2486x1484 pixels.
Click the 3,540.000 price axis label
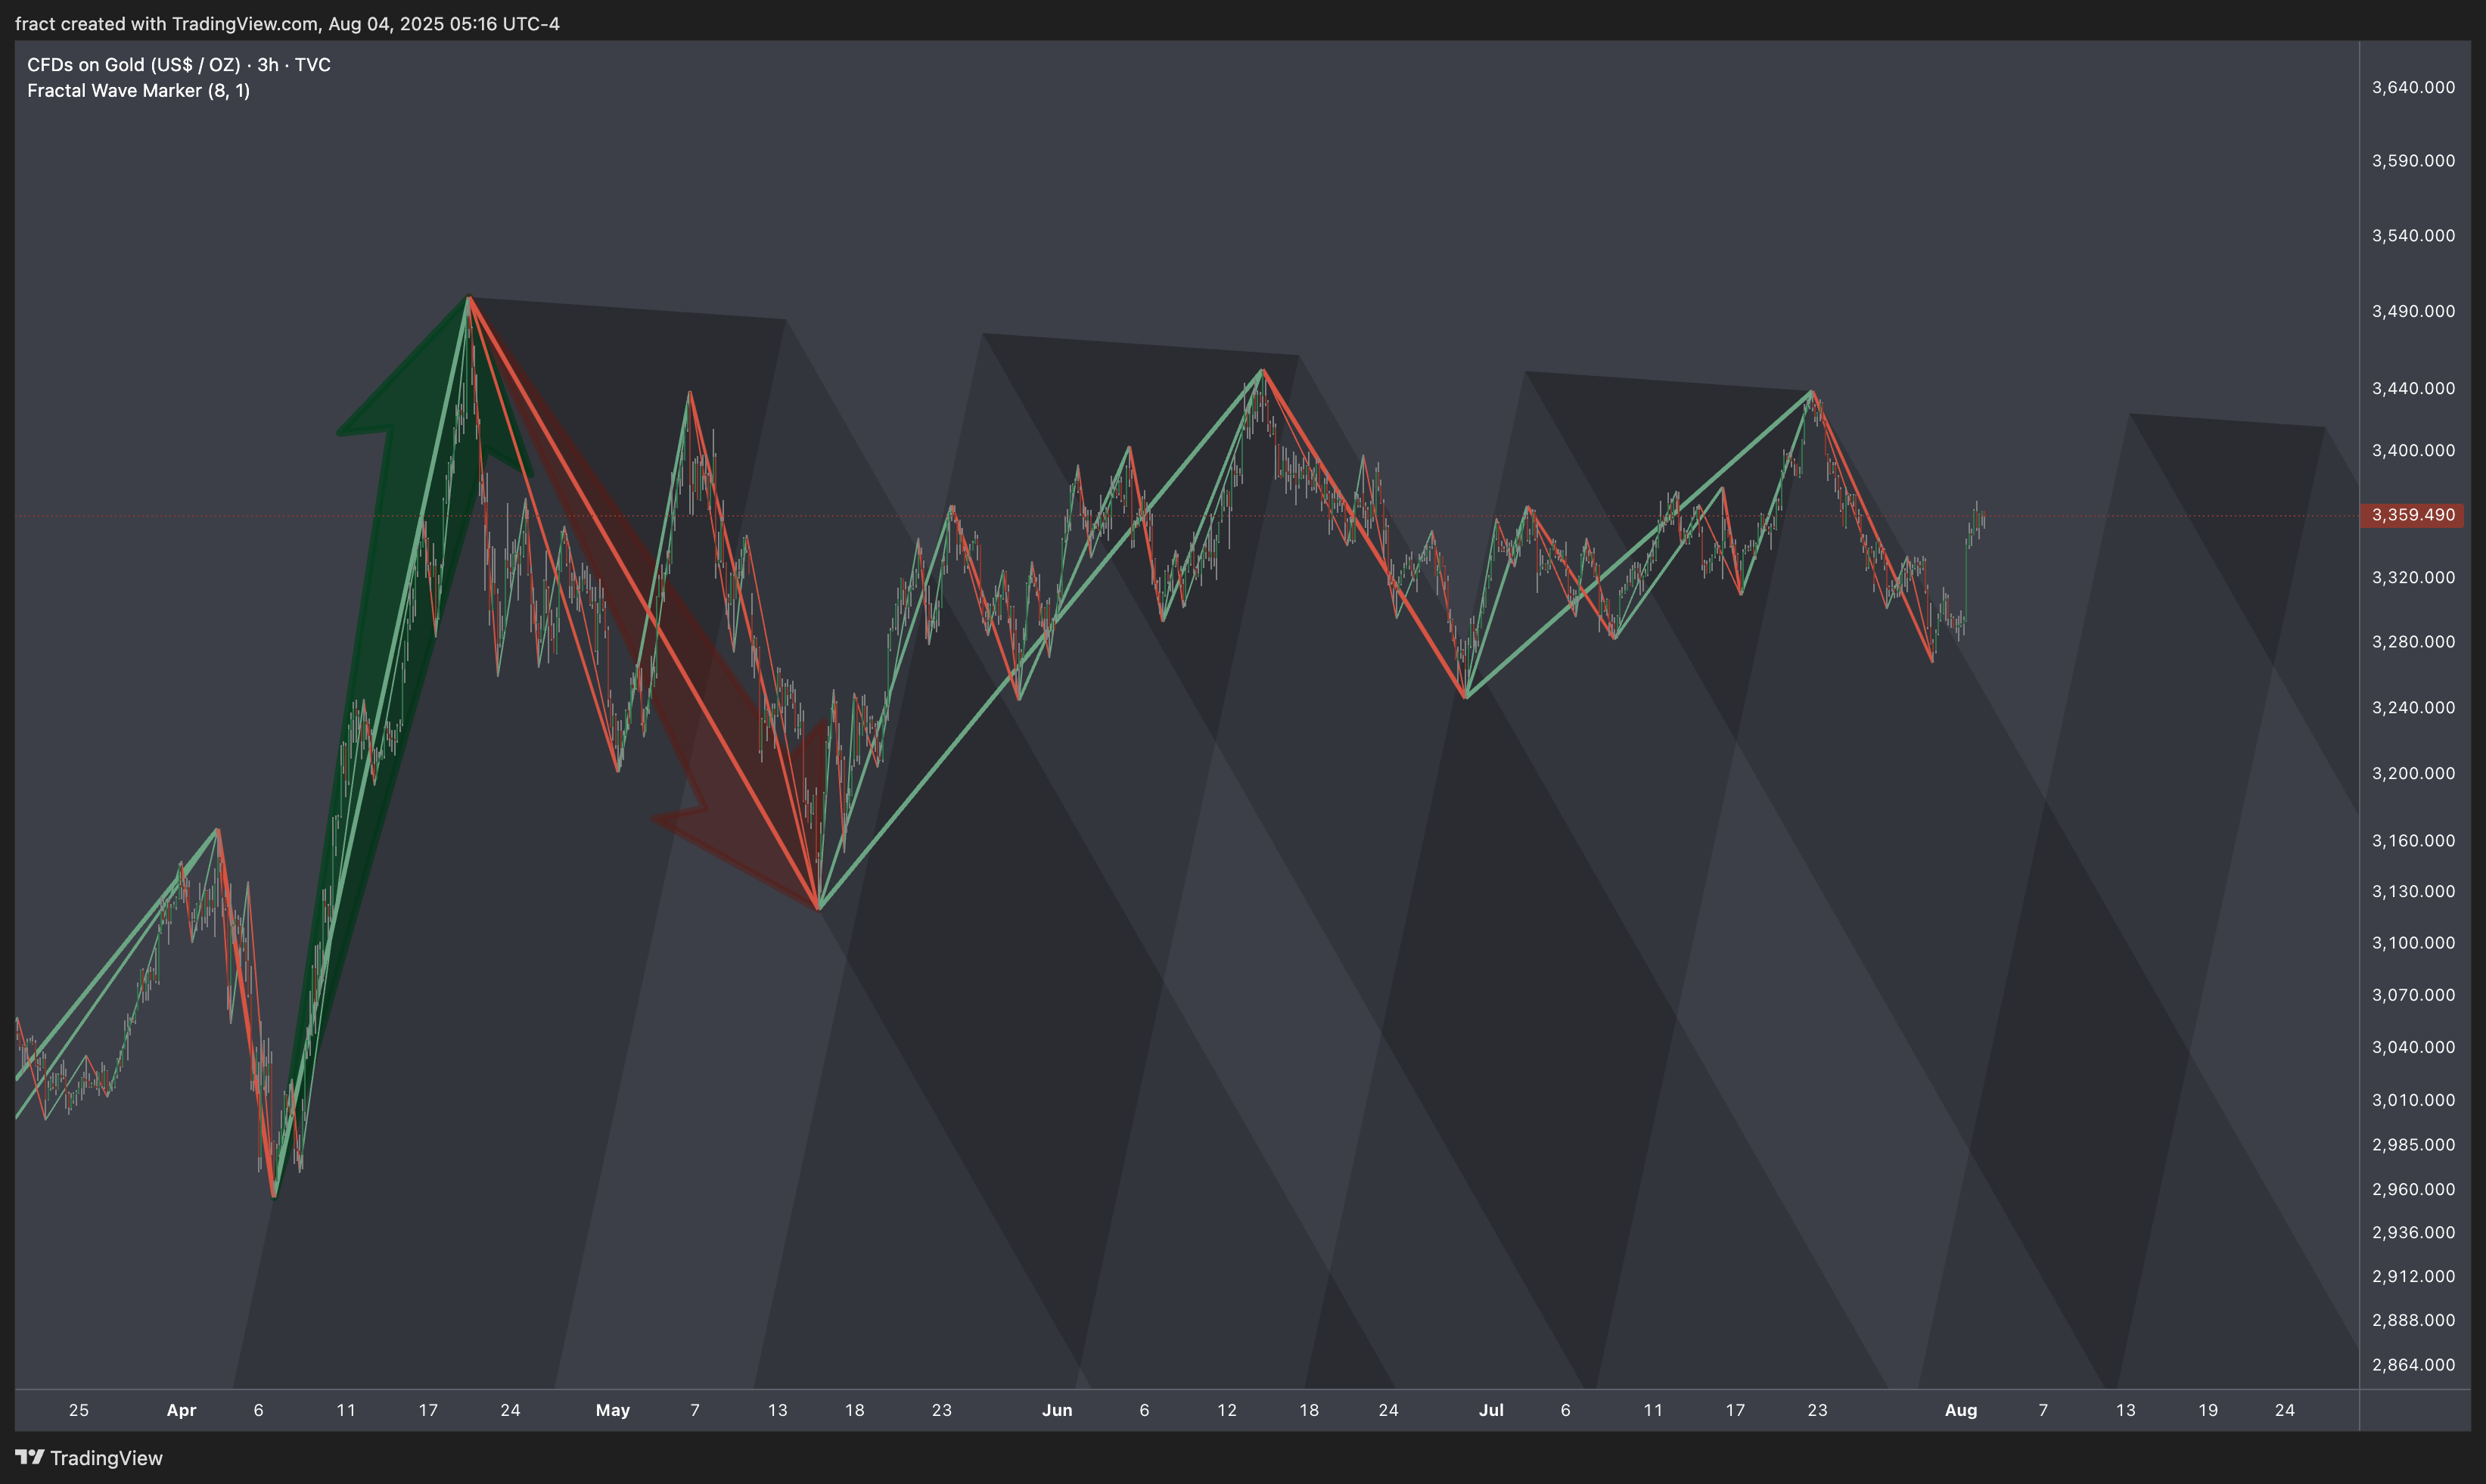tap(2413, 235)
